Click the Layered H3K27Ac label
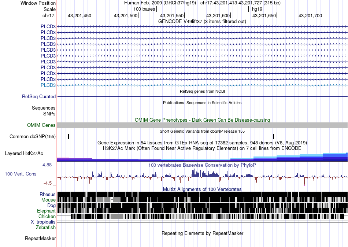The image size is (348, 247). pos(24,153)
